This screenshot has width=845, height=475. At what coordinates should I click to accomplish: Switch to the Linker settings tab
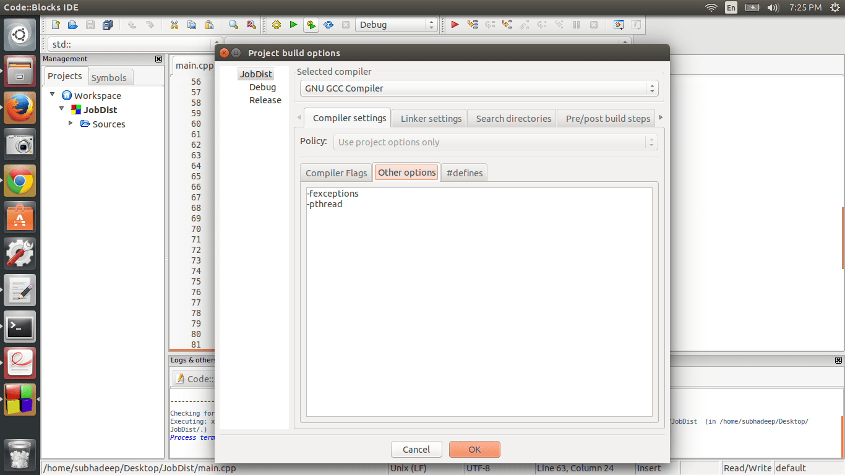(431, 118)
